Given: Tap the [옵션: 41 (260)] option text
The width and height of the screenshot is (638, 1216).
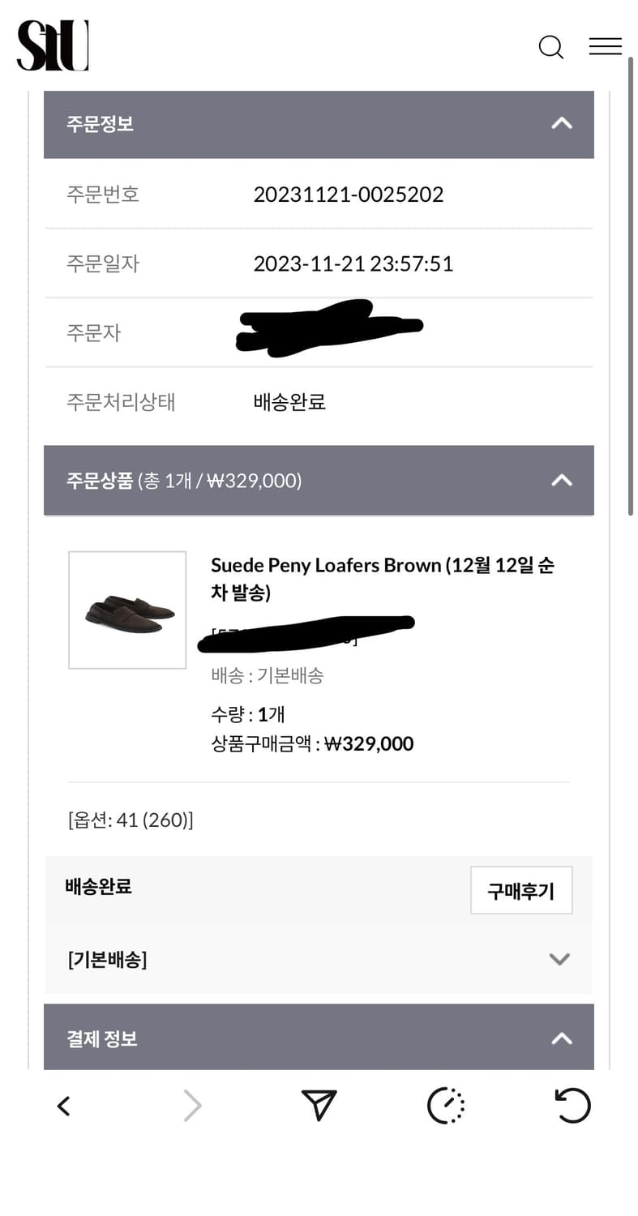Looking at the screenshot, I should coord(131,820).
